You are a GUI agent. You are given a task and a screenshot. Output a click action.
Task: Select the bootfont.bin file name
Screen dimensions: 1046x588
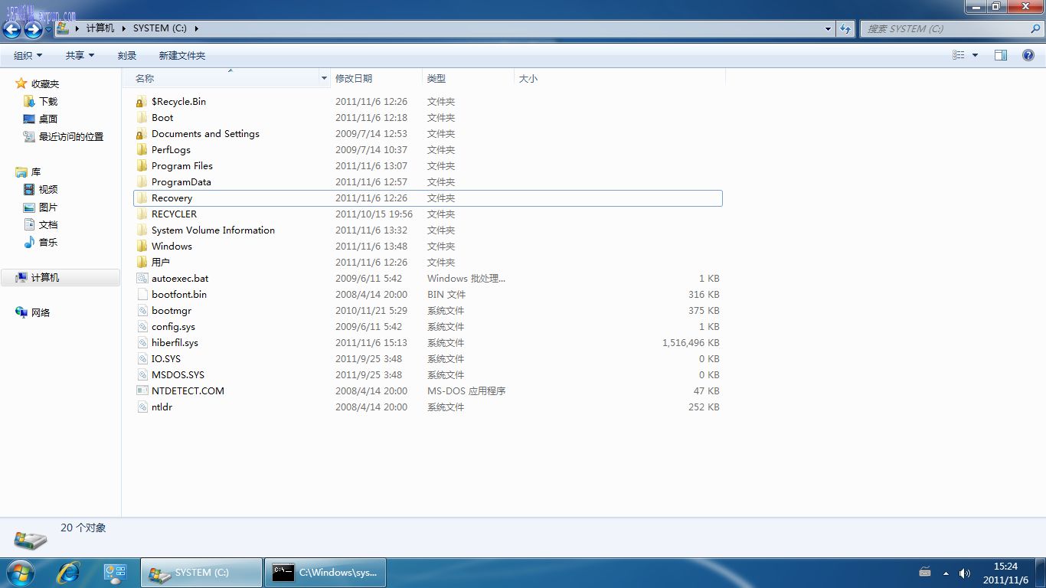(x=179, y=295)
